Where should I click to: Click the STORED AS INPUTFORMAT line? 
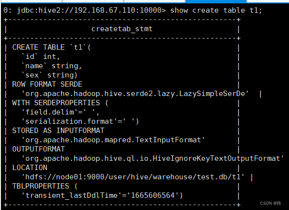pyautogui.click(x=58, y=131)
